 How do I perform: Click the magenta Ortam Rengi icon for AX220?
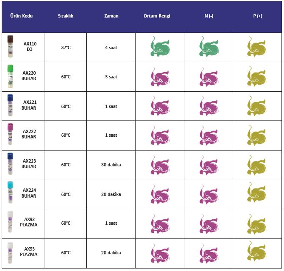click(160, 77)
